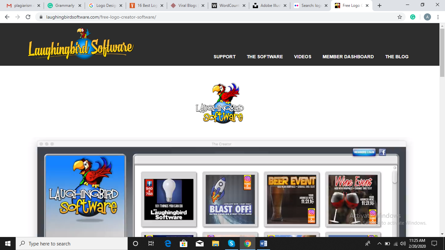Open the Mail app on taskbar
The image size is (445, 250).
[x=200, y=243]
